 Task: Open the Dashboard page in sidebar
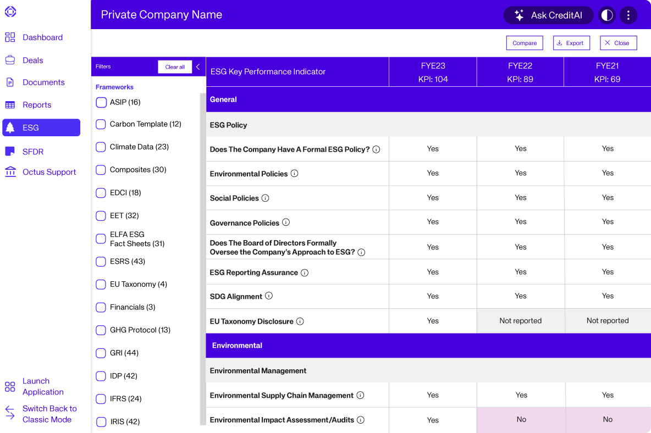point(42,37)
